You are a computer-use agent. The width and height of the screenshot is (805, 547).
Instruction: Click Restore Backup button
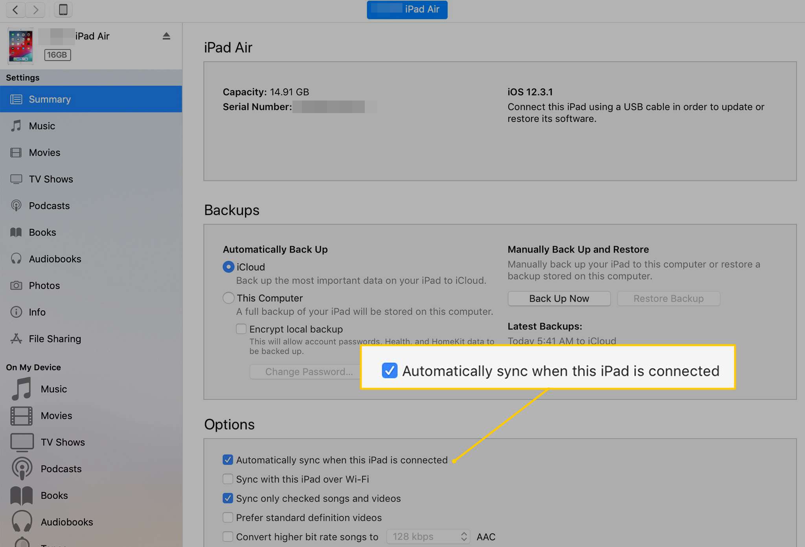click(668, 298)
